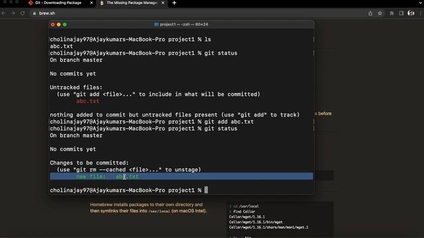This screenshot has height=238, width=424.
Task: Click the first 'git status' command line
Action: pos(144,53)
